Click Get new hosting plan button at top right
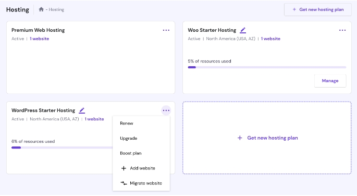The image size is (357, 196). coord(317,9)
